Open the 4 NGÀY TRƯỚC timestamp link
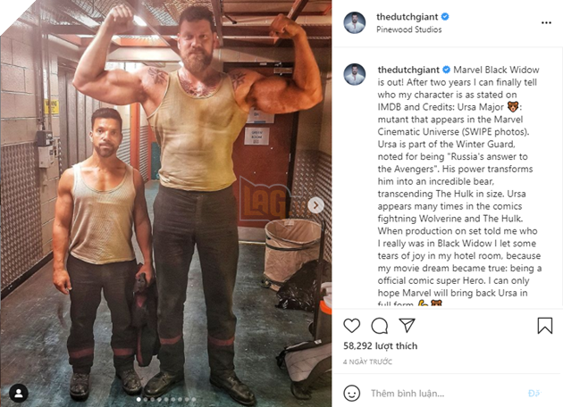The image size is (563, 407). [x=367, y=361]
